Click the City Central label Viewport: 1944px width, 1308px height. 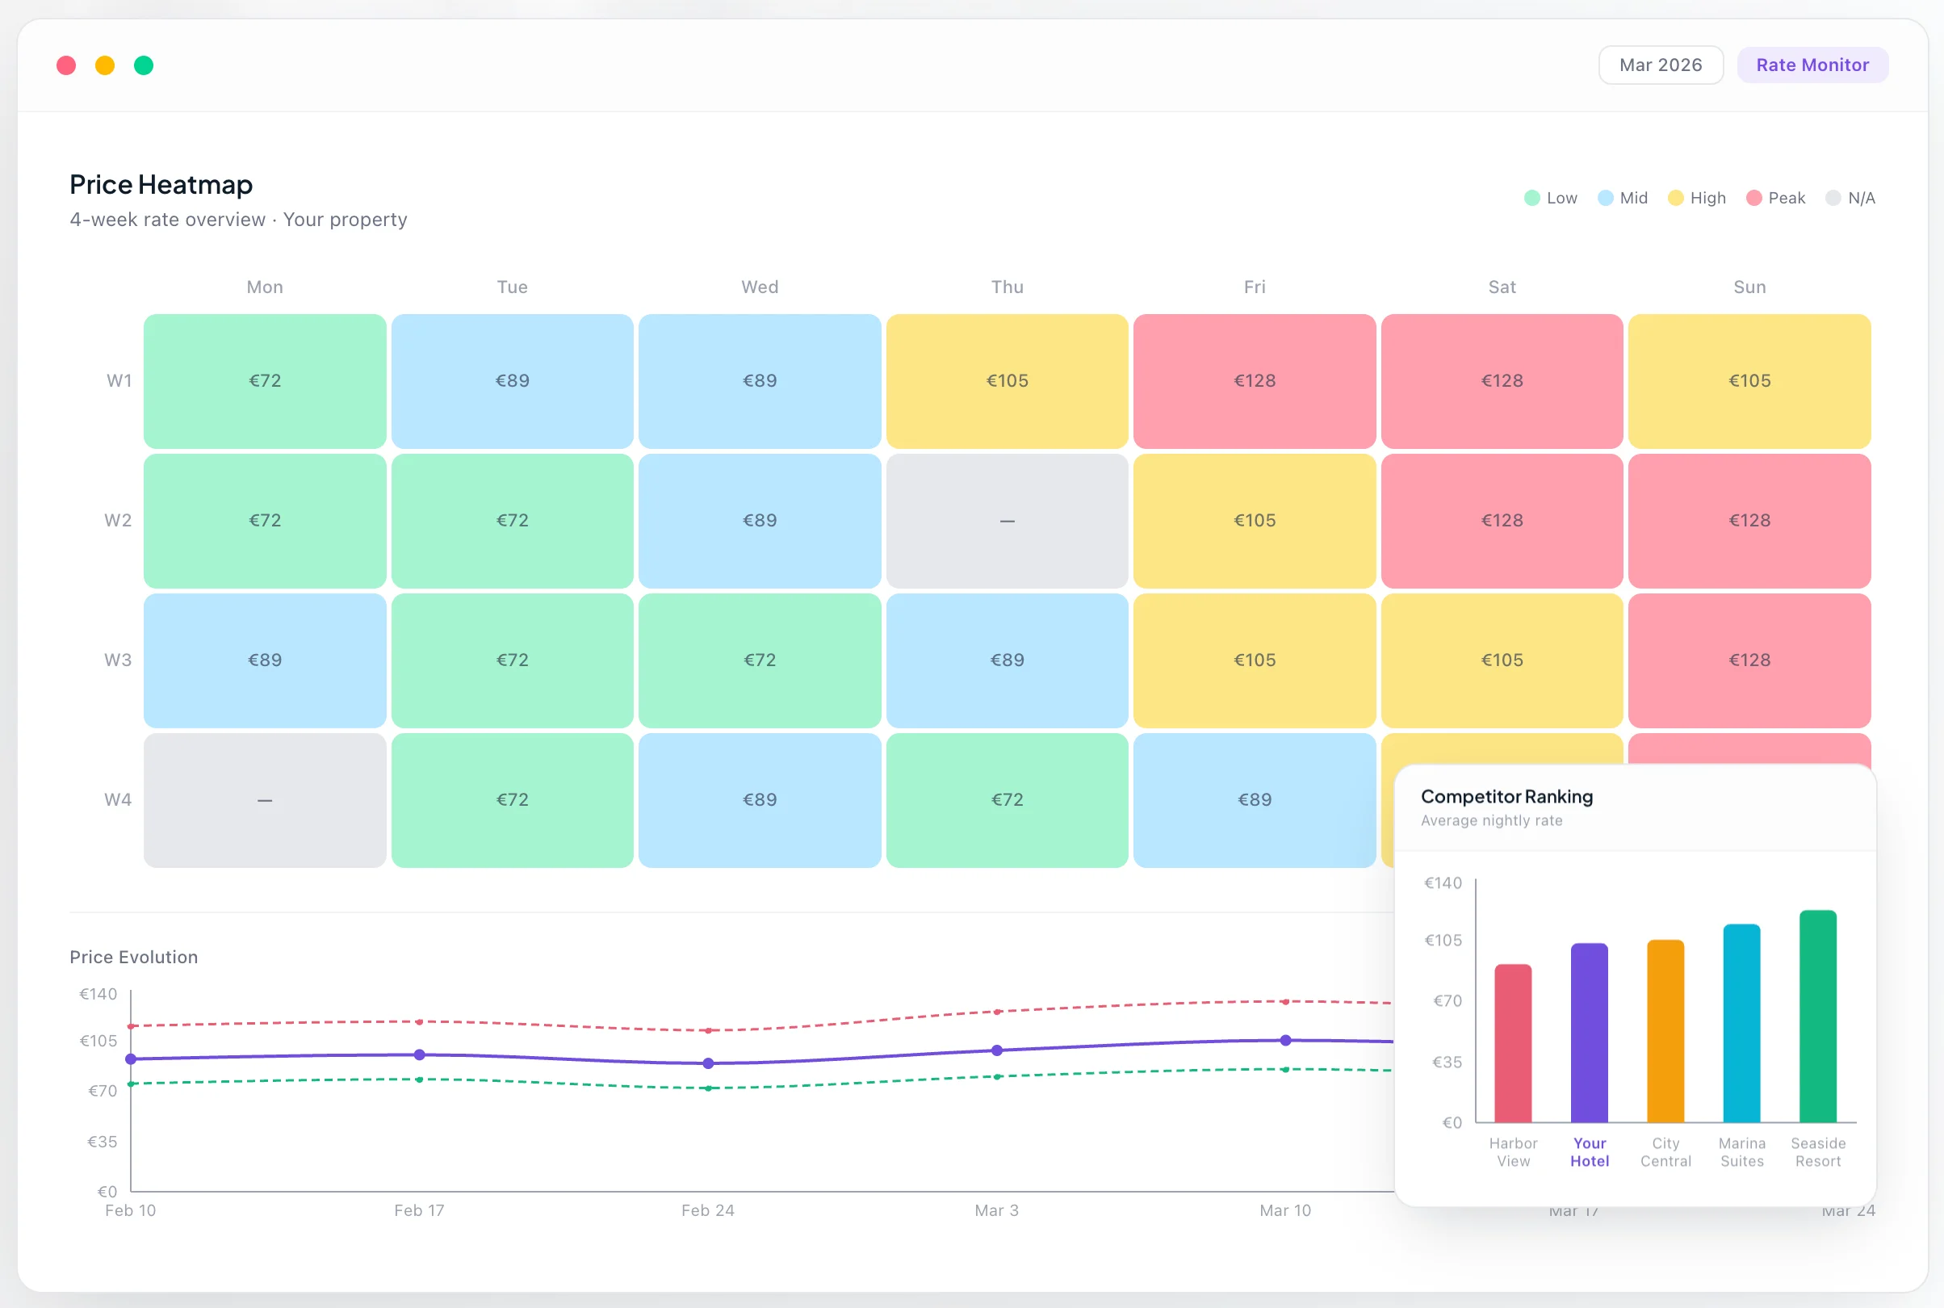coord(1665,1152)
